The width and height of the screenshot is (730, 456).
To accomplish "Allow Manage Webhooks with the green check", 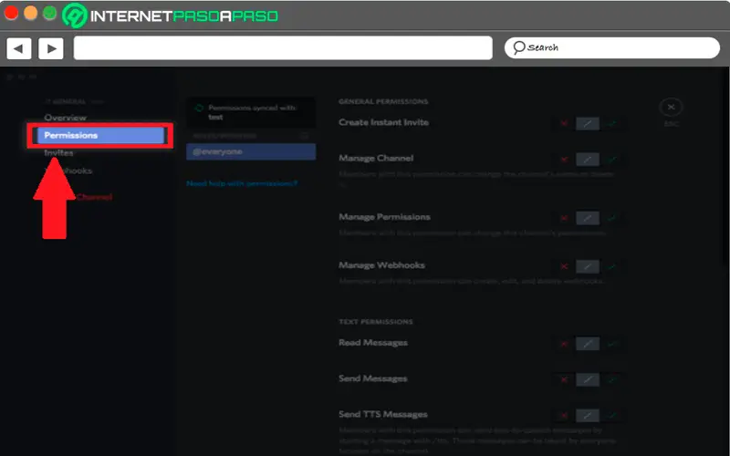I will [611, 266].
